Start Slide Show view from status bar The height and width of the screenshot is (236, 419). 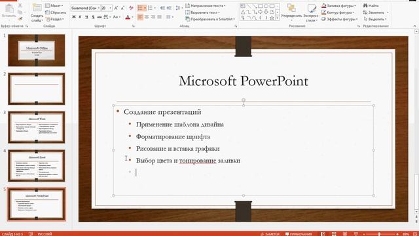point(356,234)
